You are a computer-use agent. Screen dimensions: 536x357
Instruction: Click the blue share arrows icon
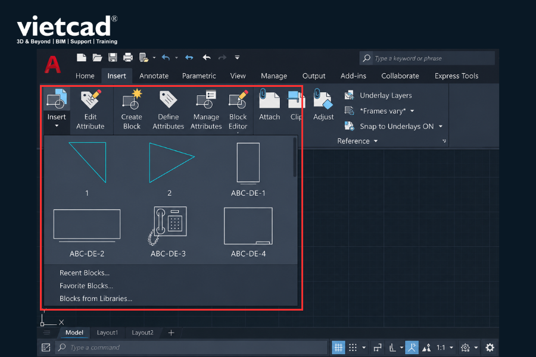point(189,58)
